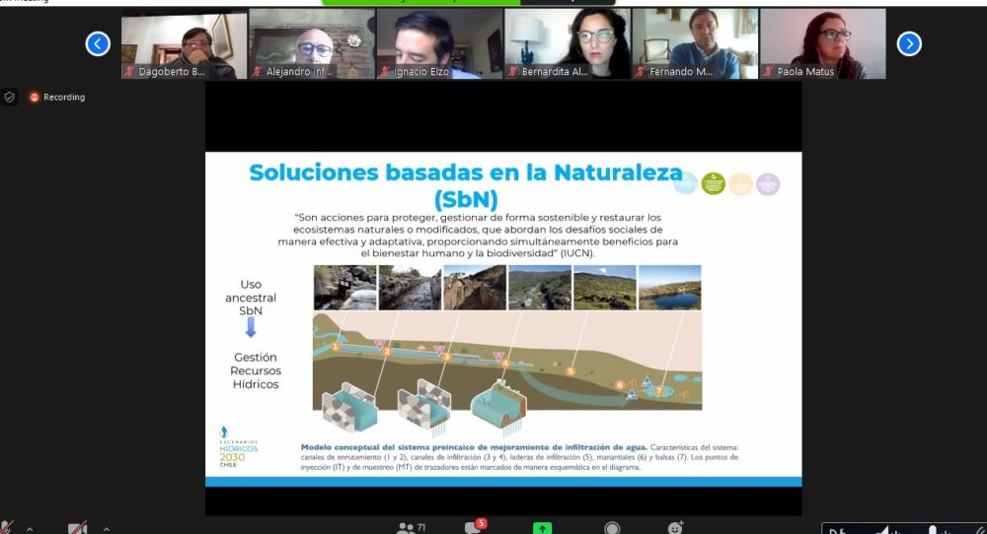Image resolution: width=987 pixels, height=534 pixels.
Task: Click Ignacio Elzo's video tile
Action: (x=439, y=43)
